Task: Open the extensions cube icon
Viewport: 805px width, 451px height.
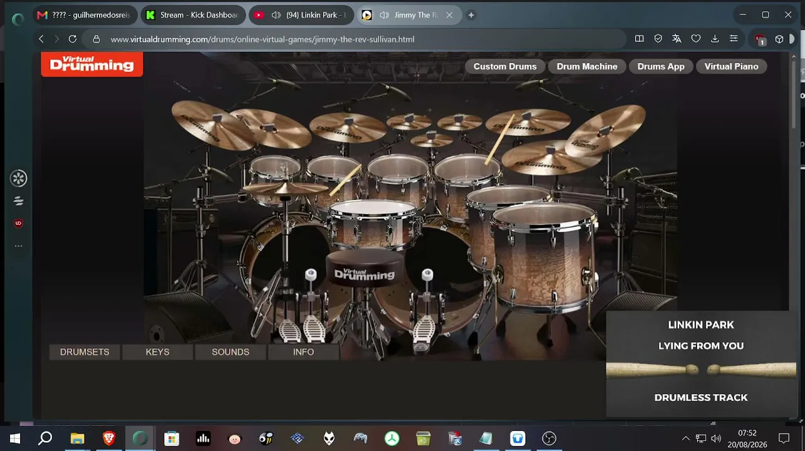Action: coord(779,39)
